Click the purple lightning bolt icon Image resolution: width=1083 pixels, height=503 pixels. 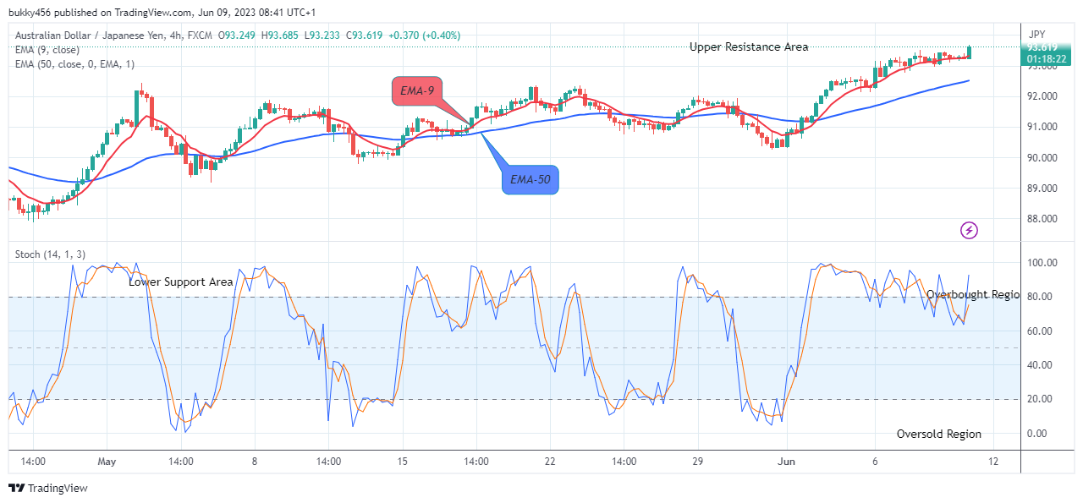(x=970, y=230)
